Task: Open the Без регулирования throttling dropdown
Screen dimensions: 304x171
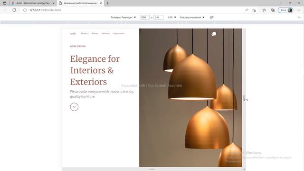Action: tap(192, 17)
